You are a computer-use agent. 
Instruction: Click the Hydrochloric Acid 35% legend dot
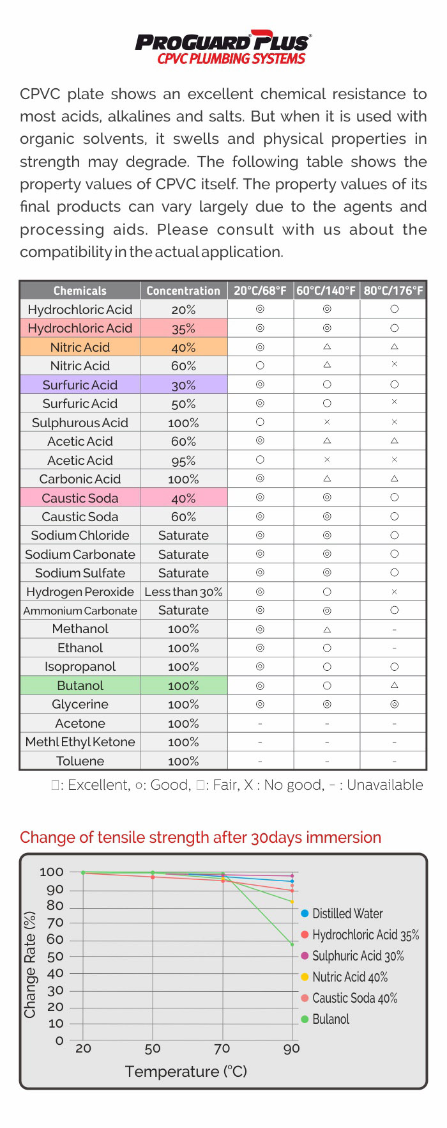[305, 934]
